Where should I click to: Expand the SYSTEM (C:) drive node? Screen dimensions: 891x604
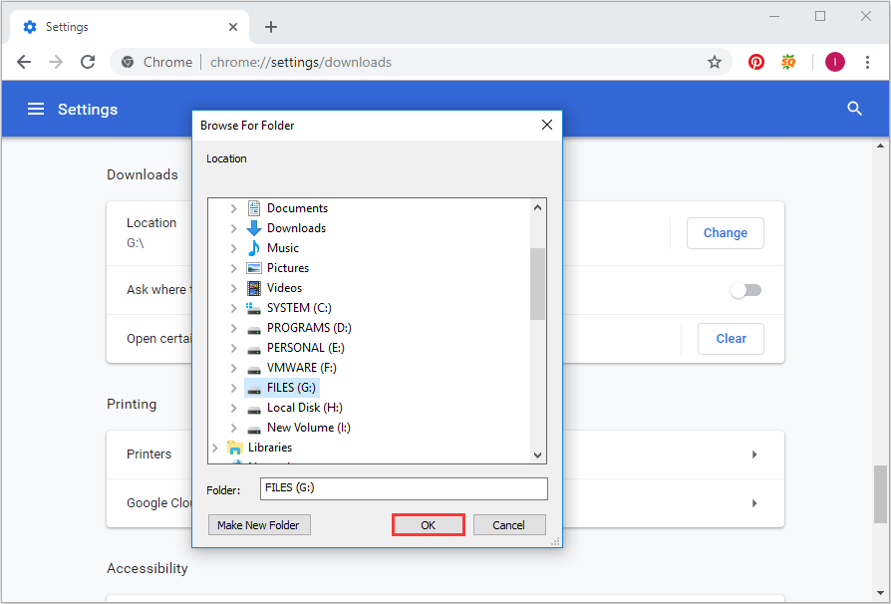[233, 308]
